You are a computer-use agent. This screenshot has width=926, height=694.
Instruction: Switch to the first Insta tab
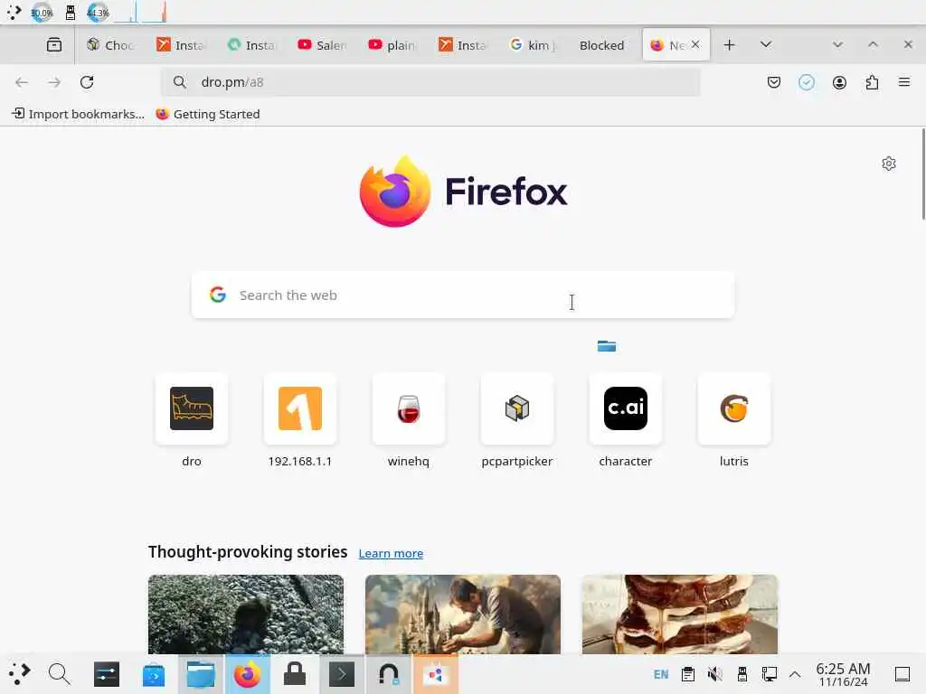[181, 45]
